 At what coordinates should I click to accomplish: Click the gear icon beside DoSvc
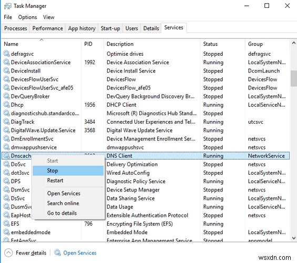[6, 164]
